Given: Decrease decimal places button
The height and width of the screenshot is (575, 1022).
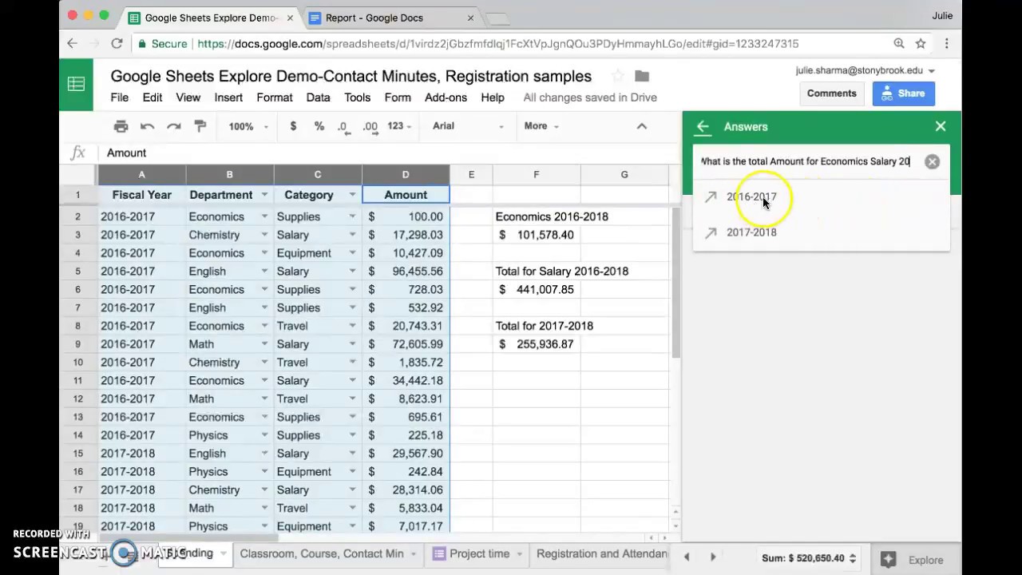Looking at the screenshot, I should click(343, 126).
